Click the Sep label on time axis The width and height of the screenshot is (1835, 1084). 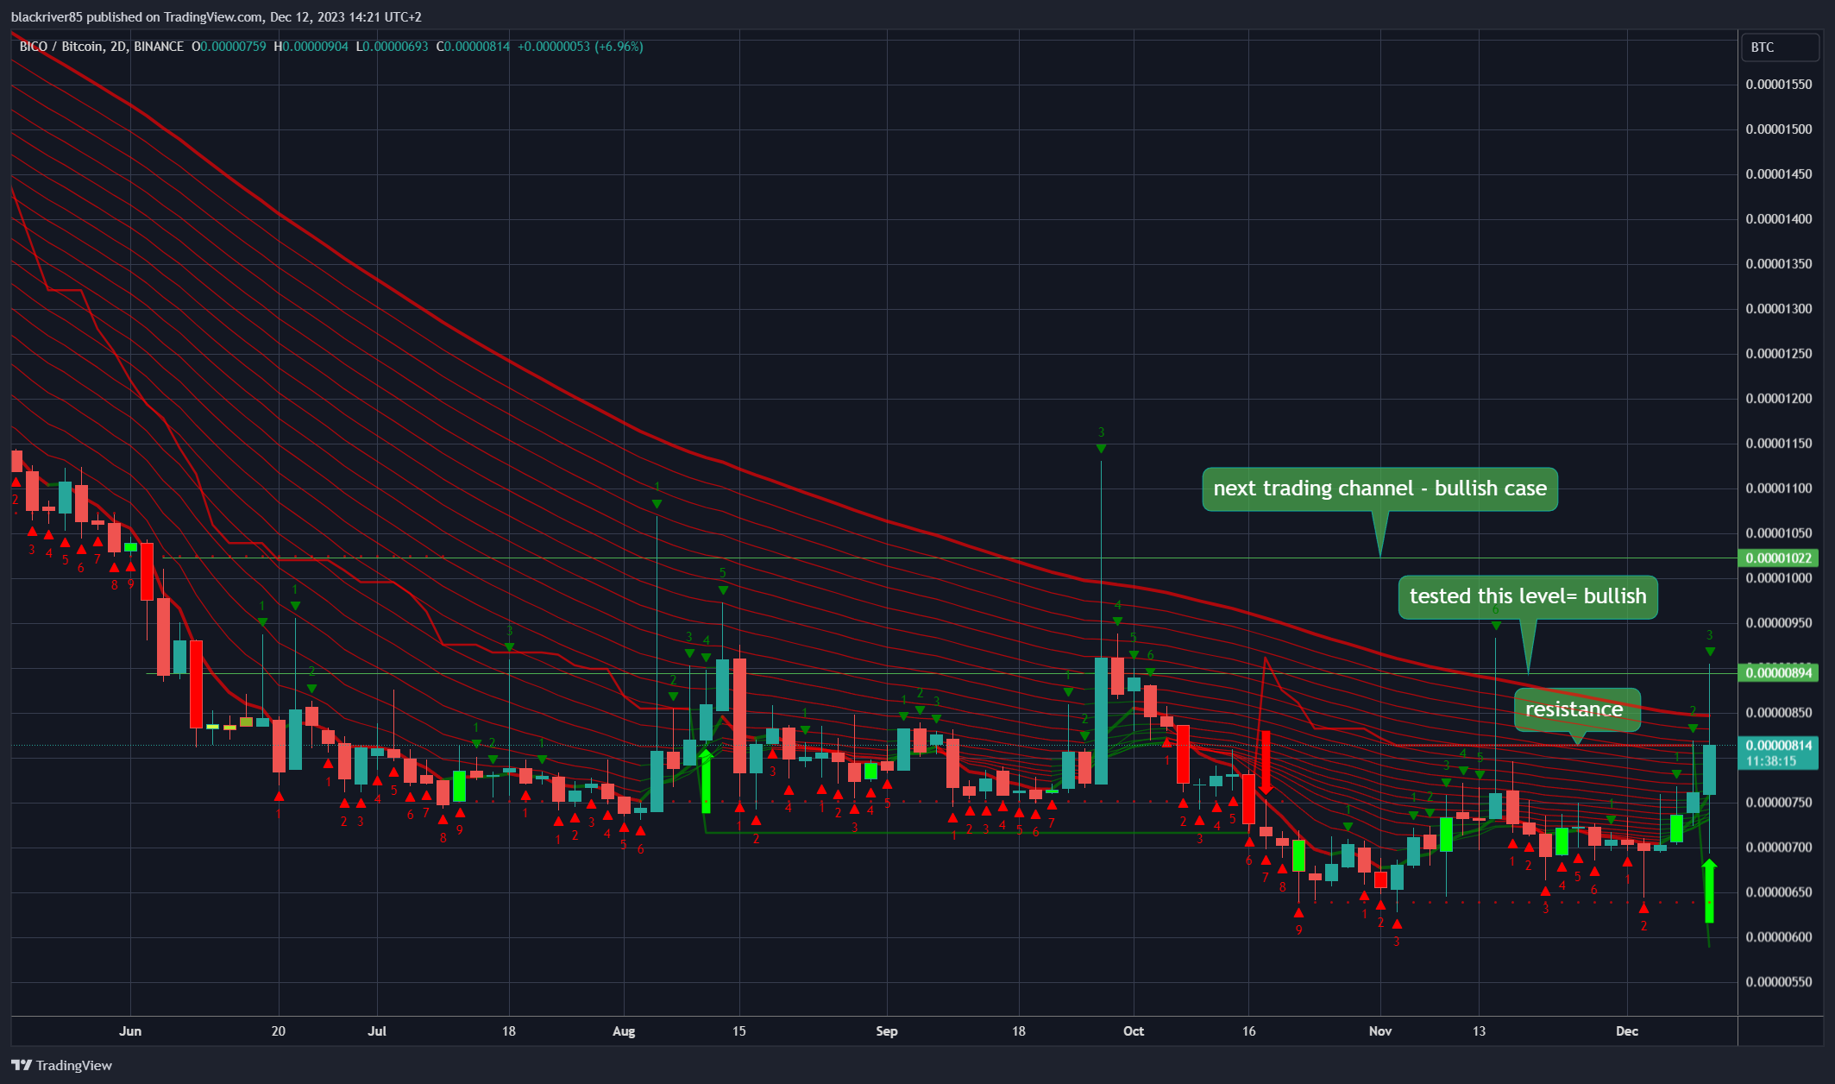coord(887,1031)
